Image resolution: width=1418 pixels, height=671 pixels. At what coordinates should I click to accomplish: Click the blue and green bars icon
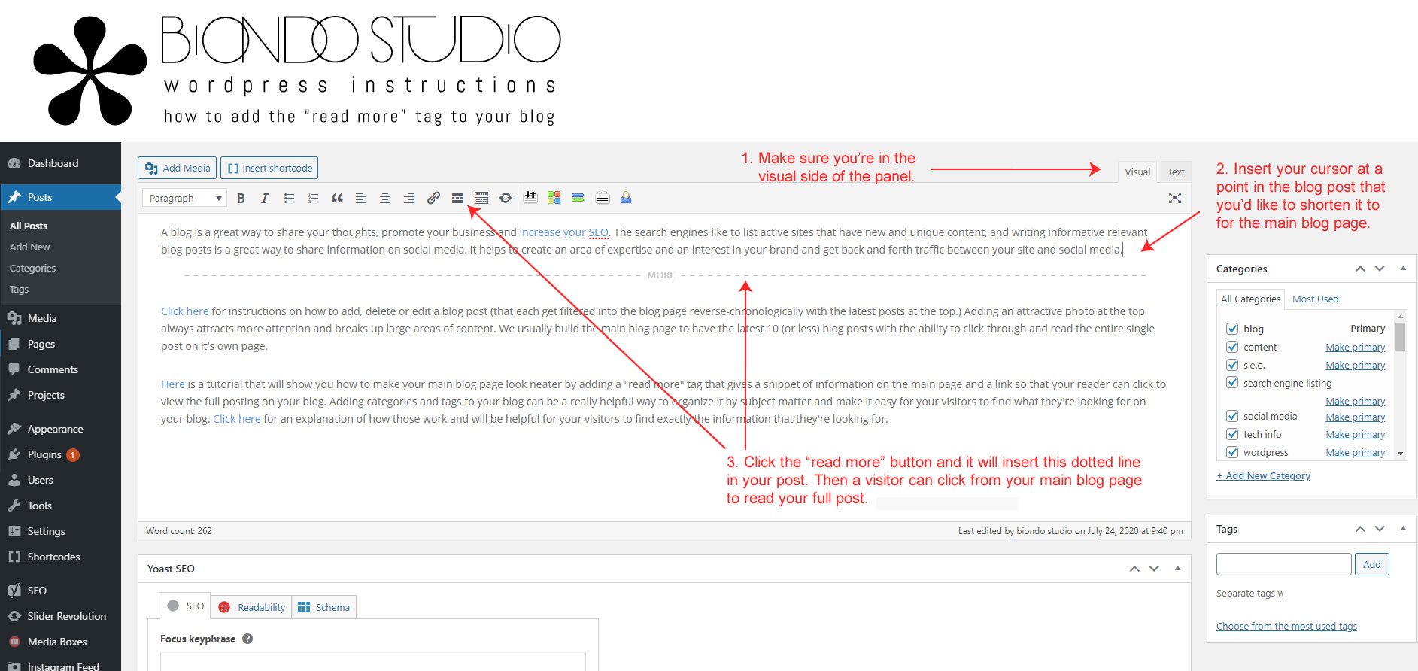pyautogui.click(x=578, y=197)
